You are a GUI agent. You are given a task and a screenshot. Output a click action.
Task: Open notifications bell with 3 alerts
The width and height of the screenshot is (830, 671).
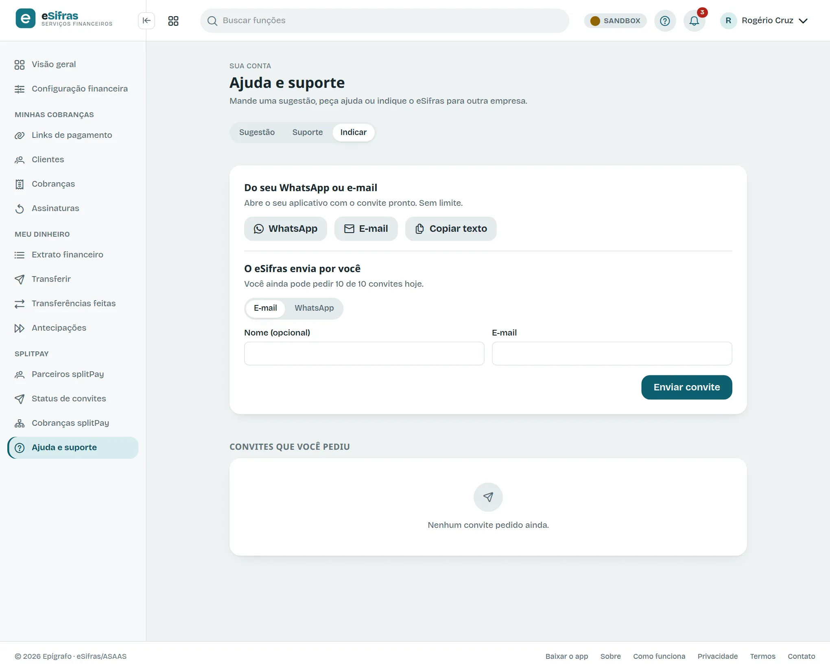click(695, 21)
